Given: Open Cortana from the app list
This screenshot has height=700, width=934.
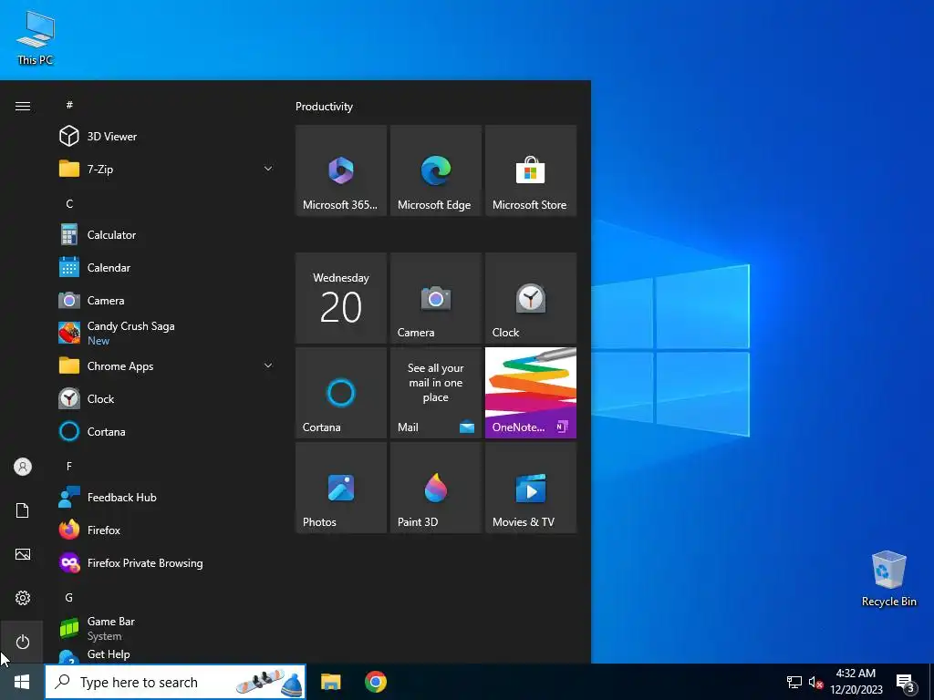Looking at the screenshot, I should point(167,431).
